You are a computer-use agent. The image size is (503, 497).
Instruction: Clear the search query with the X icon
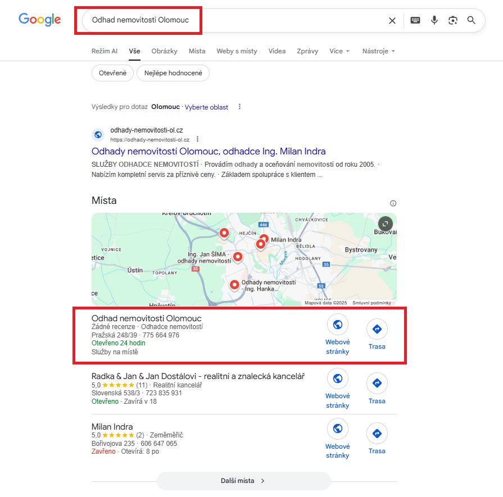(x=392, y=20)
